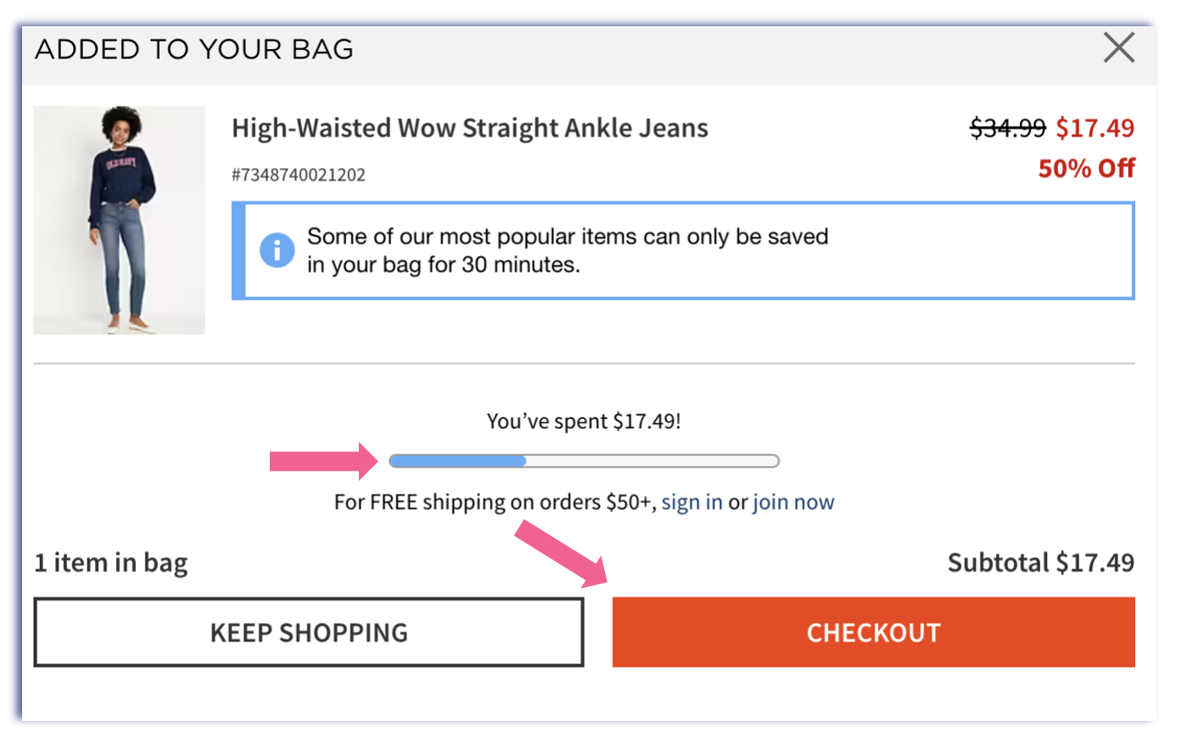Proceed with the orange Checkout button
This screenshot has height=748, width=1181.
[x=874, y=633]
